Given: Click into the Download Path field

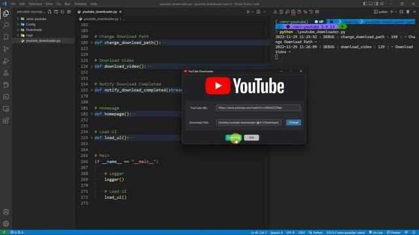Looking at the screenshot, I should coord(249,123).
